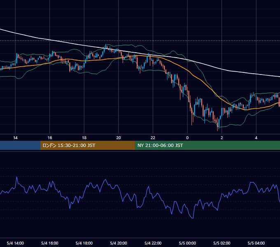Viewport: 280px width, 247px height.
Task: Click the 5/4 16:00 time label
Action: point(50,243)
